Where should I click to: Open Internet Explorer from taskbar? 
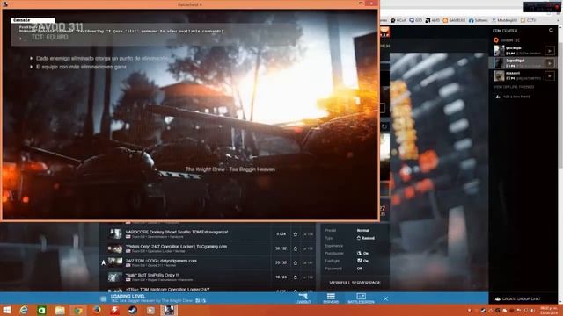24,310
